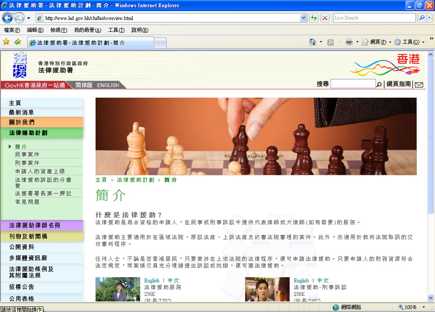Click the website 搜尋 search input field
The image size is (435, 312).
(x=352, y=84)
